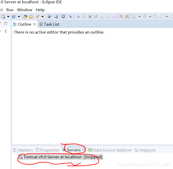Expand the dropdown beside the servlet icon

[x=19, y=17]
